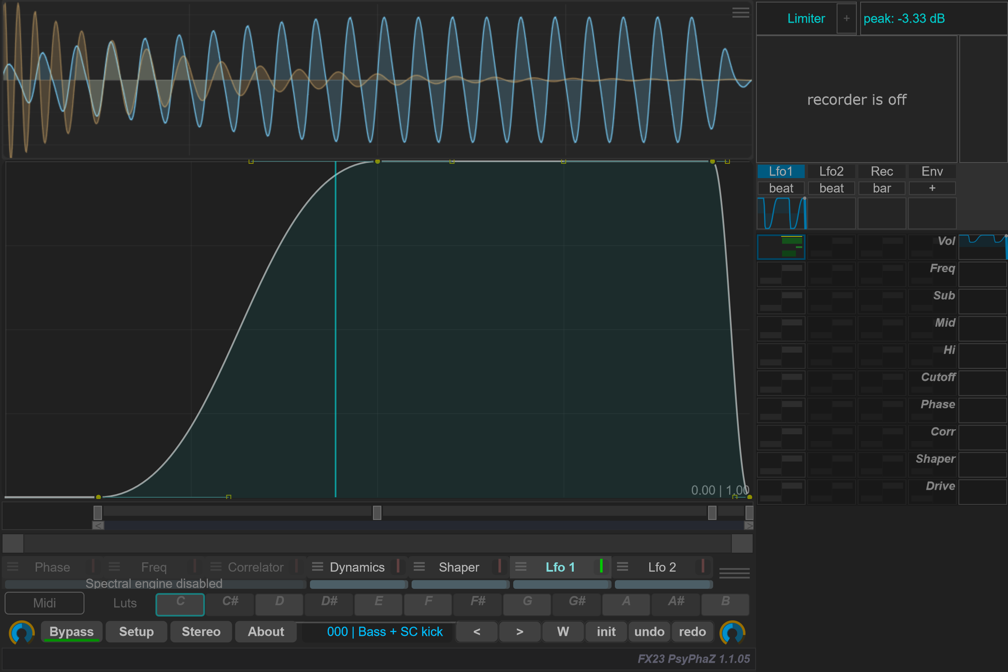Toggle the Bypass button

pyautogui.click(x=71, y=632)
